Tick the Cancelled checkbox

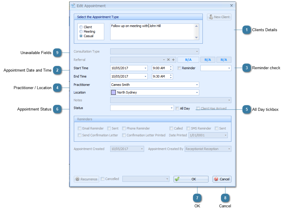[102, 179]
